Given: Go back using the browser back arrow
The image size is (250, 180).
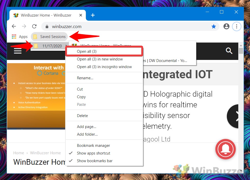Looking at the screenshot, I should (x=14, y=26).
